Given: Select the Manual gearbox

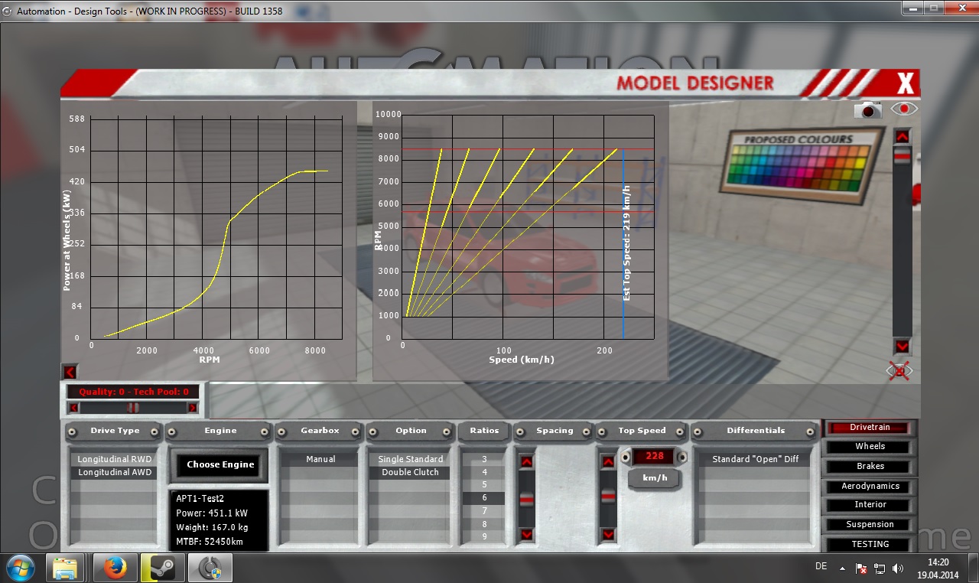Looking at the screenshot, I should [x=320, y=459].
